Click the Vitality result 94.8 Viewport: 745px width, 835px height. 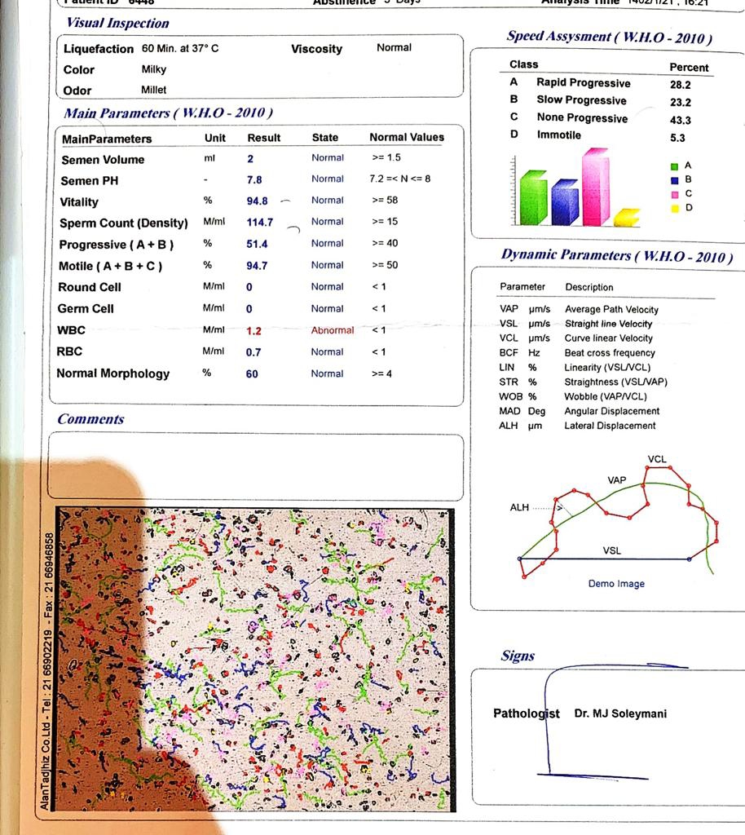(x=257, y=201)
